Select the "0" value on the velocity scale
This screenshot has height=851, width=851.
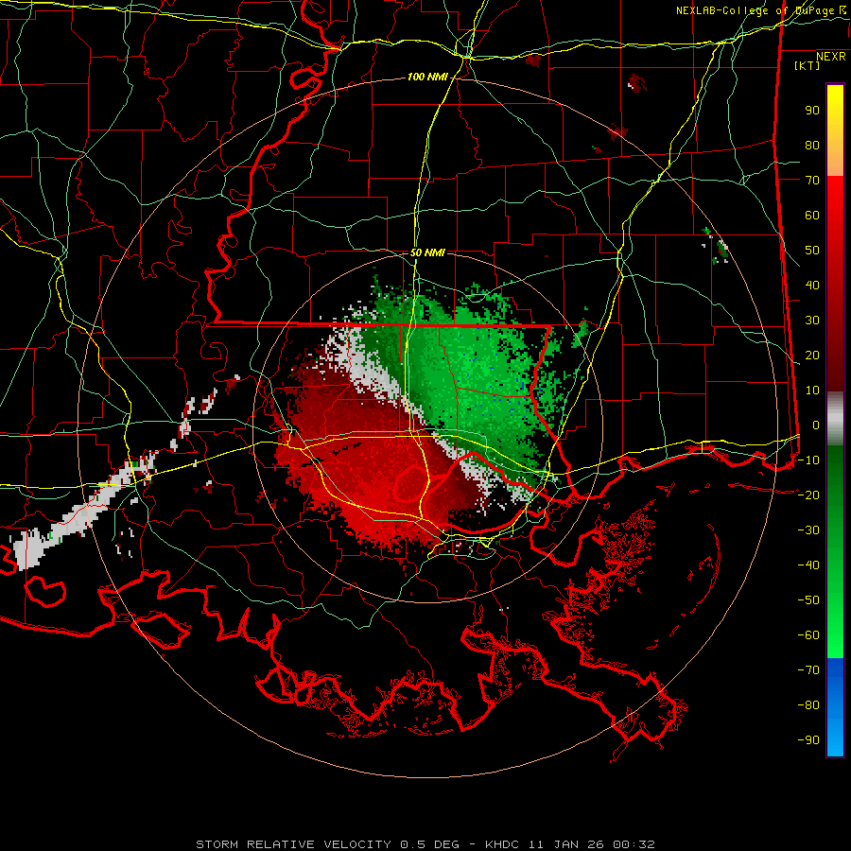point(816,425)
